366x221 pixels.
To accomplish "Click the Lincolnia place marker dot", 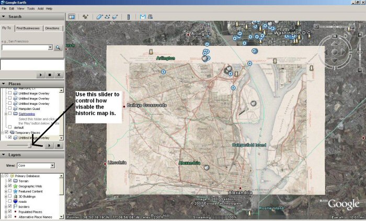I will [x=105, y=164].
